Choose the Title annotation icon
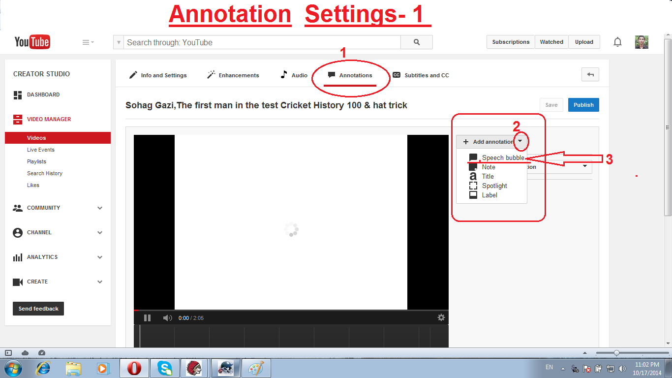The image size is (672, 378). coord(474,176)
